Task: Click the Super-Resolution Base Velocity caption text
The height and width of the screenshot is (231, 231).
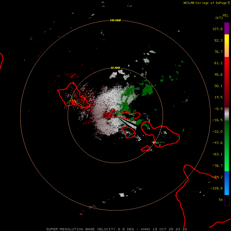Action: tap(117, 229)
